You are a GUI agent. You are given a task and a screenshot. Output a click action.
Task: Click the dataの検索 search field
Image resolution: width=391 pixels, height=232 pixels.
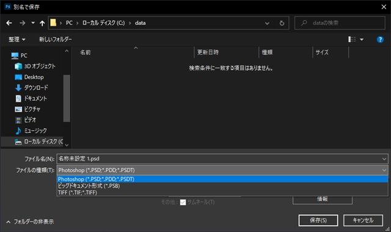(x=340, y=23)
